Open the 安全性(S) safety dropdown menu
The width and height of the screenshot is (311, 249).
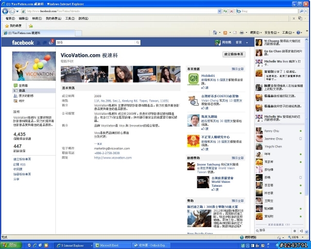[272, 33]
